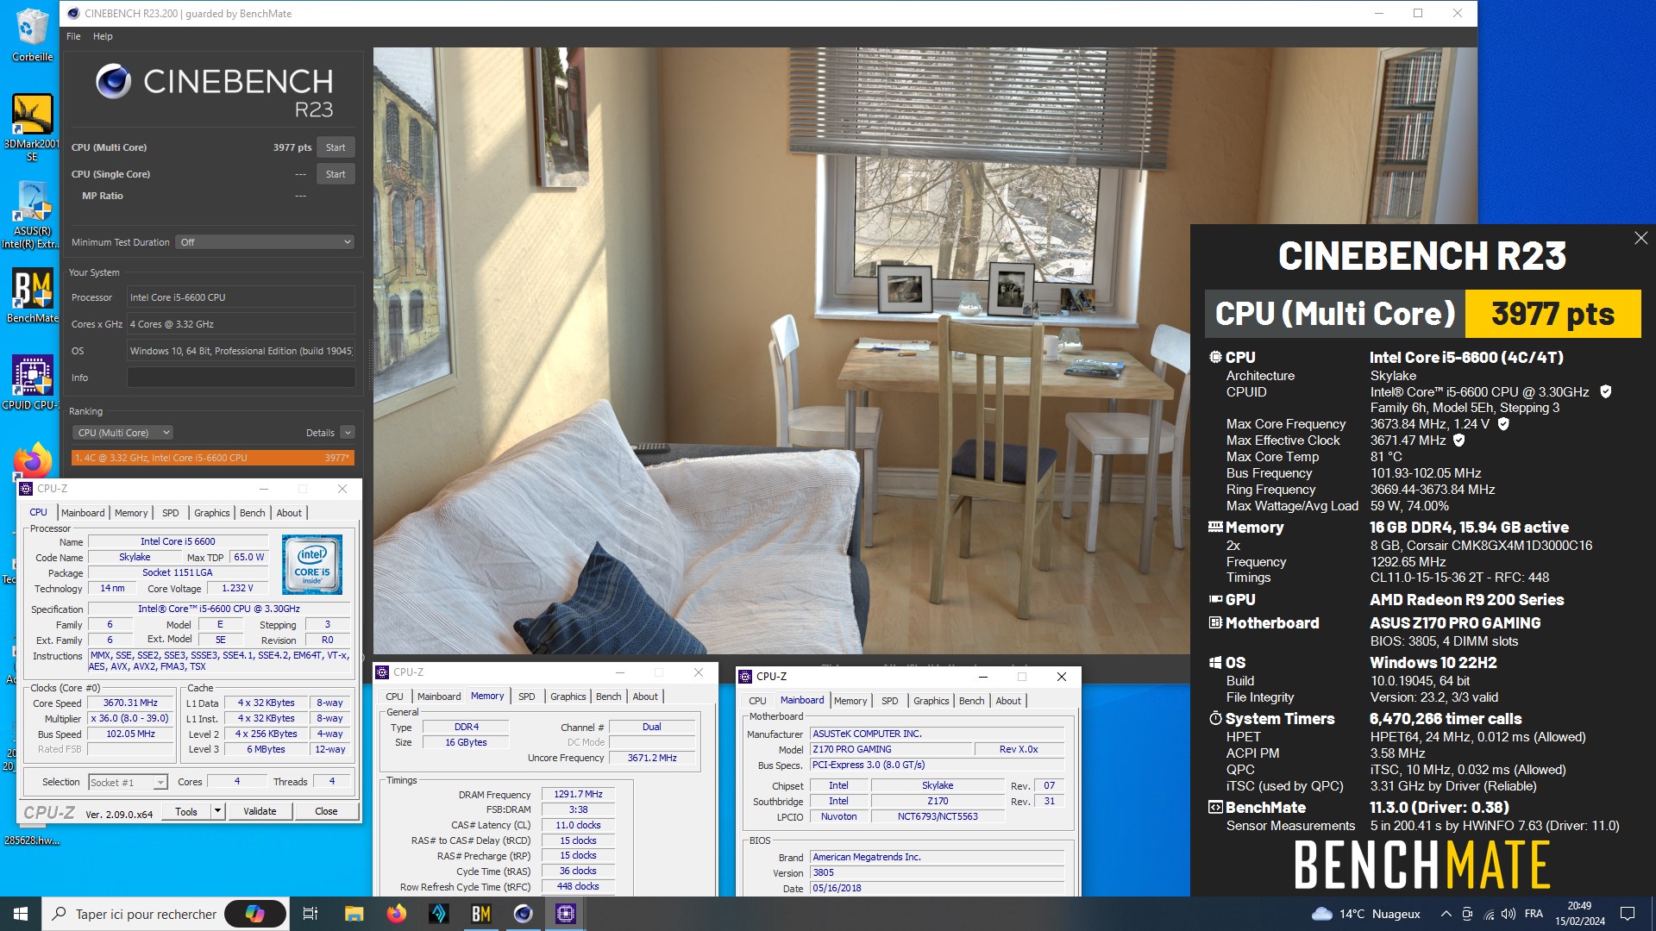Open the Bench tab in the Memory CPU-Z window
This screenshot has width=1656, height=931.
[608, 697]
